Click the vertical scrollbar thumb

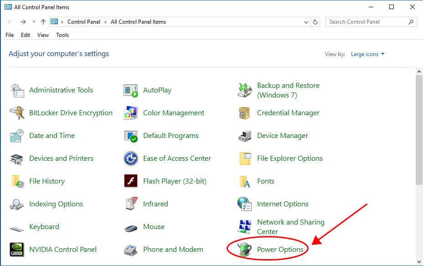(x=419, y=130)
